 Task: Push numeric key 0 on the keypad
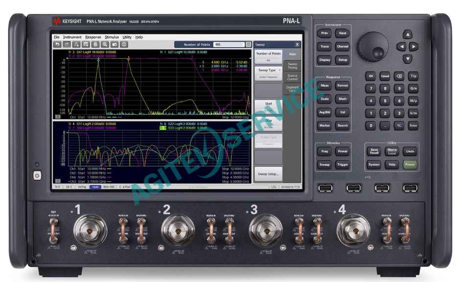pyautogui.click(x=371, y=126)
